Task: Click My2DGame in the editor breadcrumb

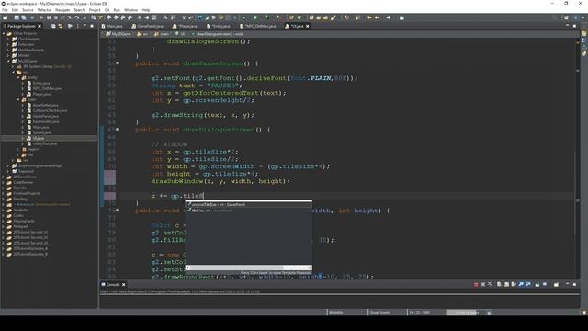Action: [x=121, y=34]
